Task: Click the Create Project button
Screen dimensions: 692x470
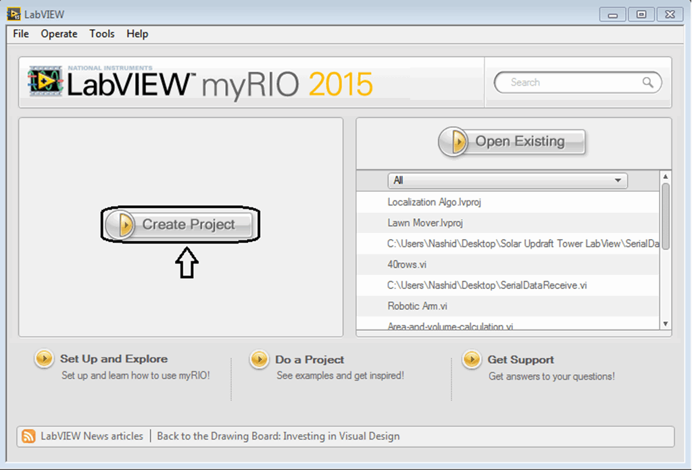Action: click(178, 223)
